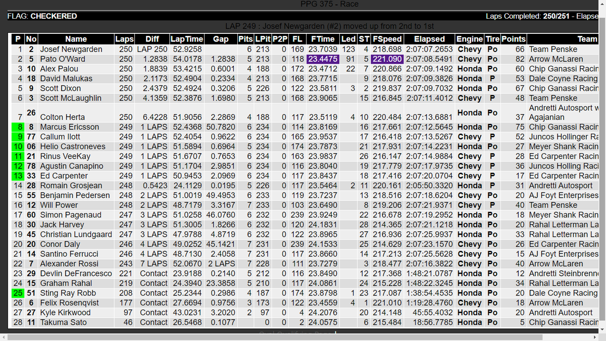
Task: Click the FSpeed column header
Action: [387, 39]
